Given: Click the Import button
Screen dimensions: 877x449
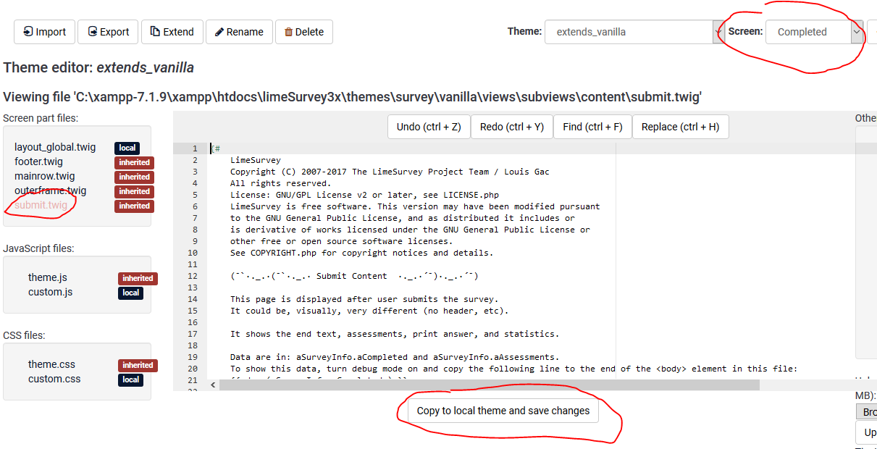Looking at the screenshot, I should click(44, 32).
